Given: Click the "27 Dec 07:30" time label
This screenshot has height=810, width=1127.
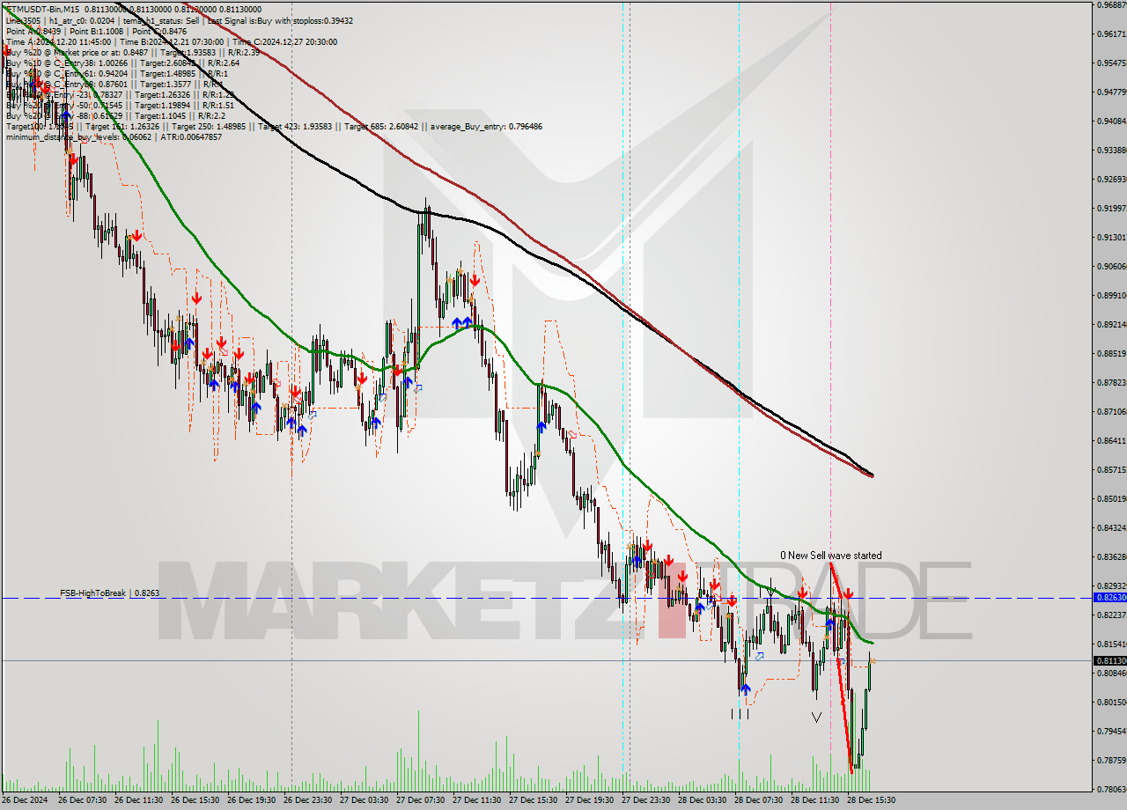Looking at the screenshot, I should point(421,800).
